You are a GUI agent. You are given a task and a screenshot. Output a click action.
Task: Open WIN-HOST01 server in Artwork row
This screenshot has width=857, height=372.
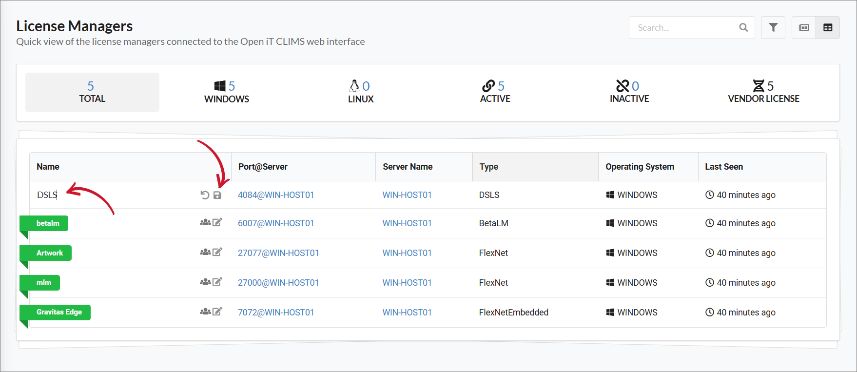pyautogui.click(x=407, y=253)
